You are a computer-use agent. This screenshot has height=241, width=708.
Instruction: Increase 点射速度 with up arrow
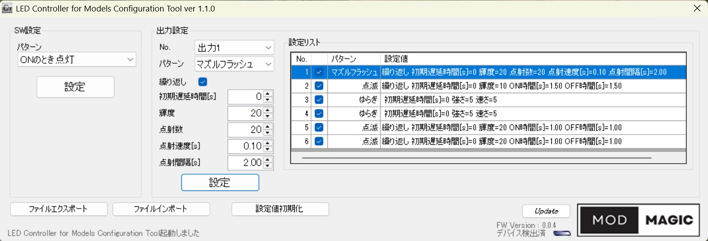click(268, 143)
